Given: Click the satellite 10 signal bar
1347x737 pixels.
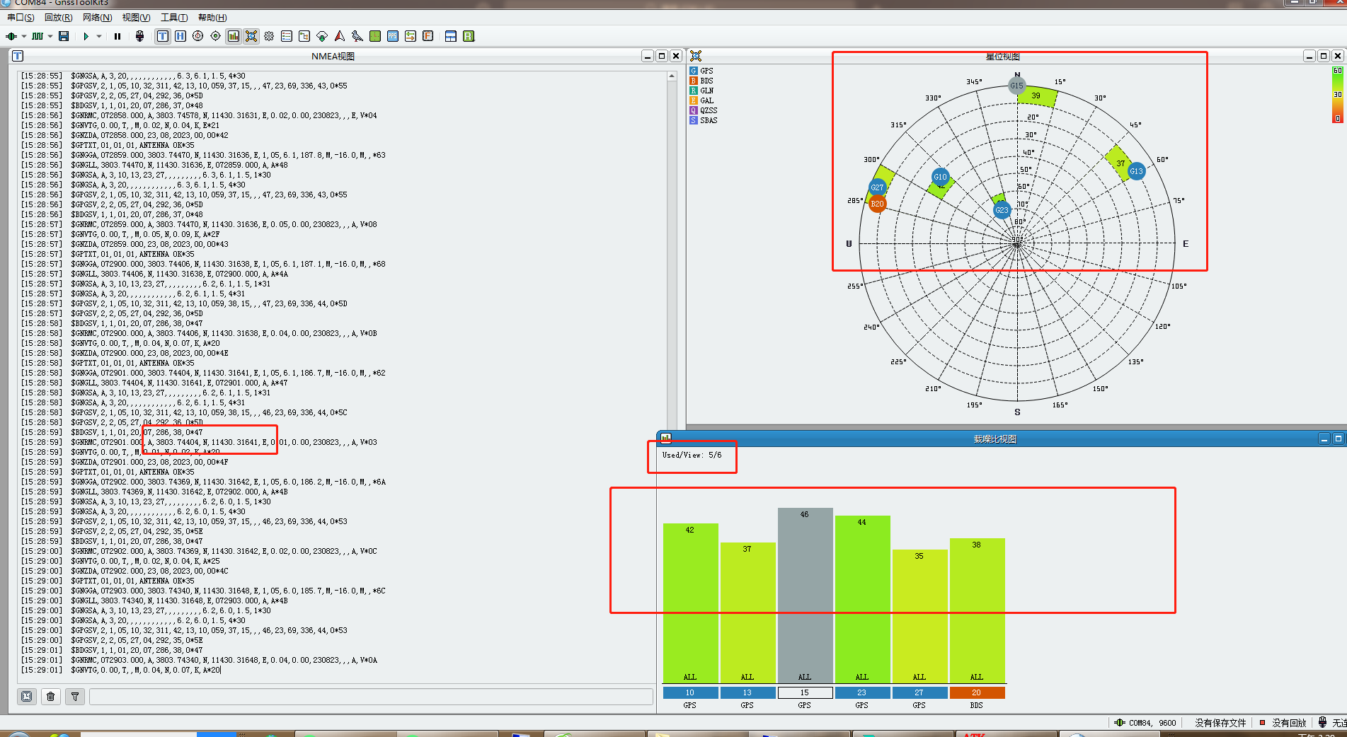Looking at the screenshot, I should [x=690, y=603].
